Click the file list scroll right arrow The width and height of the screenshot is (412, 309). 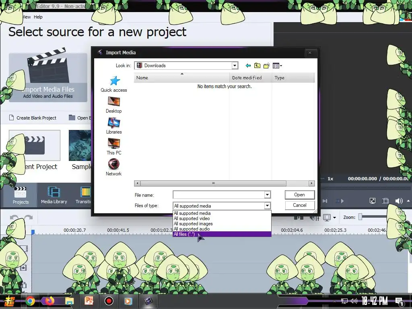311,183
